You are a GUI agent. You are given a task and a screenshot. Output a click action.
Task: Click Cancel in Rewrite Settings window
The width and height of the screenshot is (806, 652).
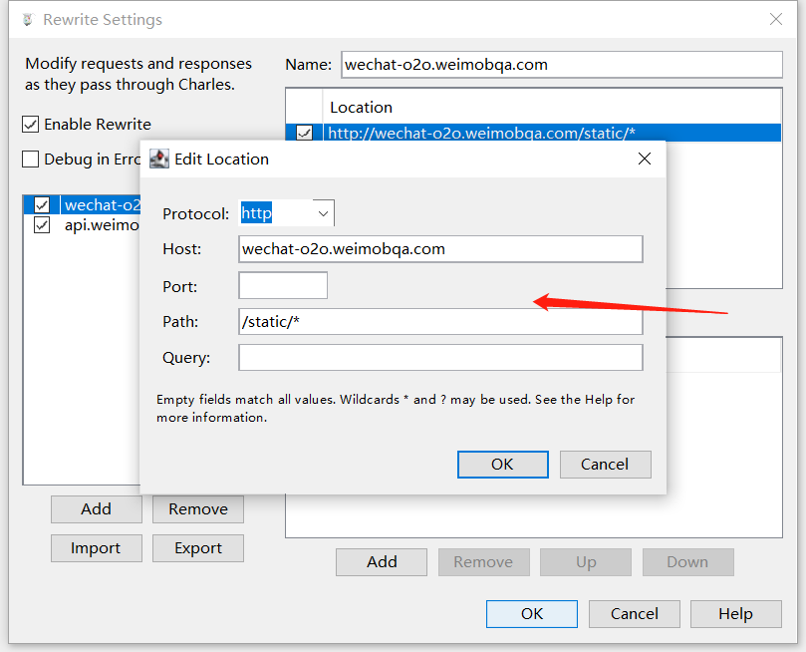[x=634, y=614]
